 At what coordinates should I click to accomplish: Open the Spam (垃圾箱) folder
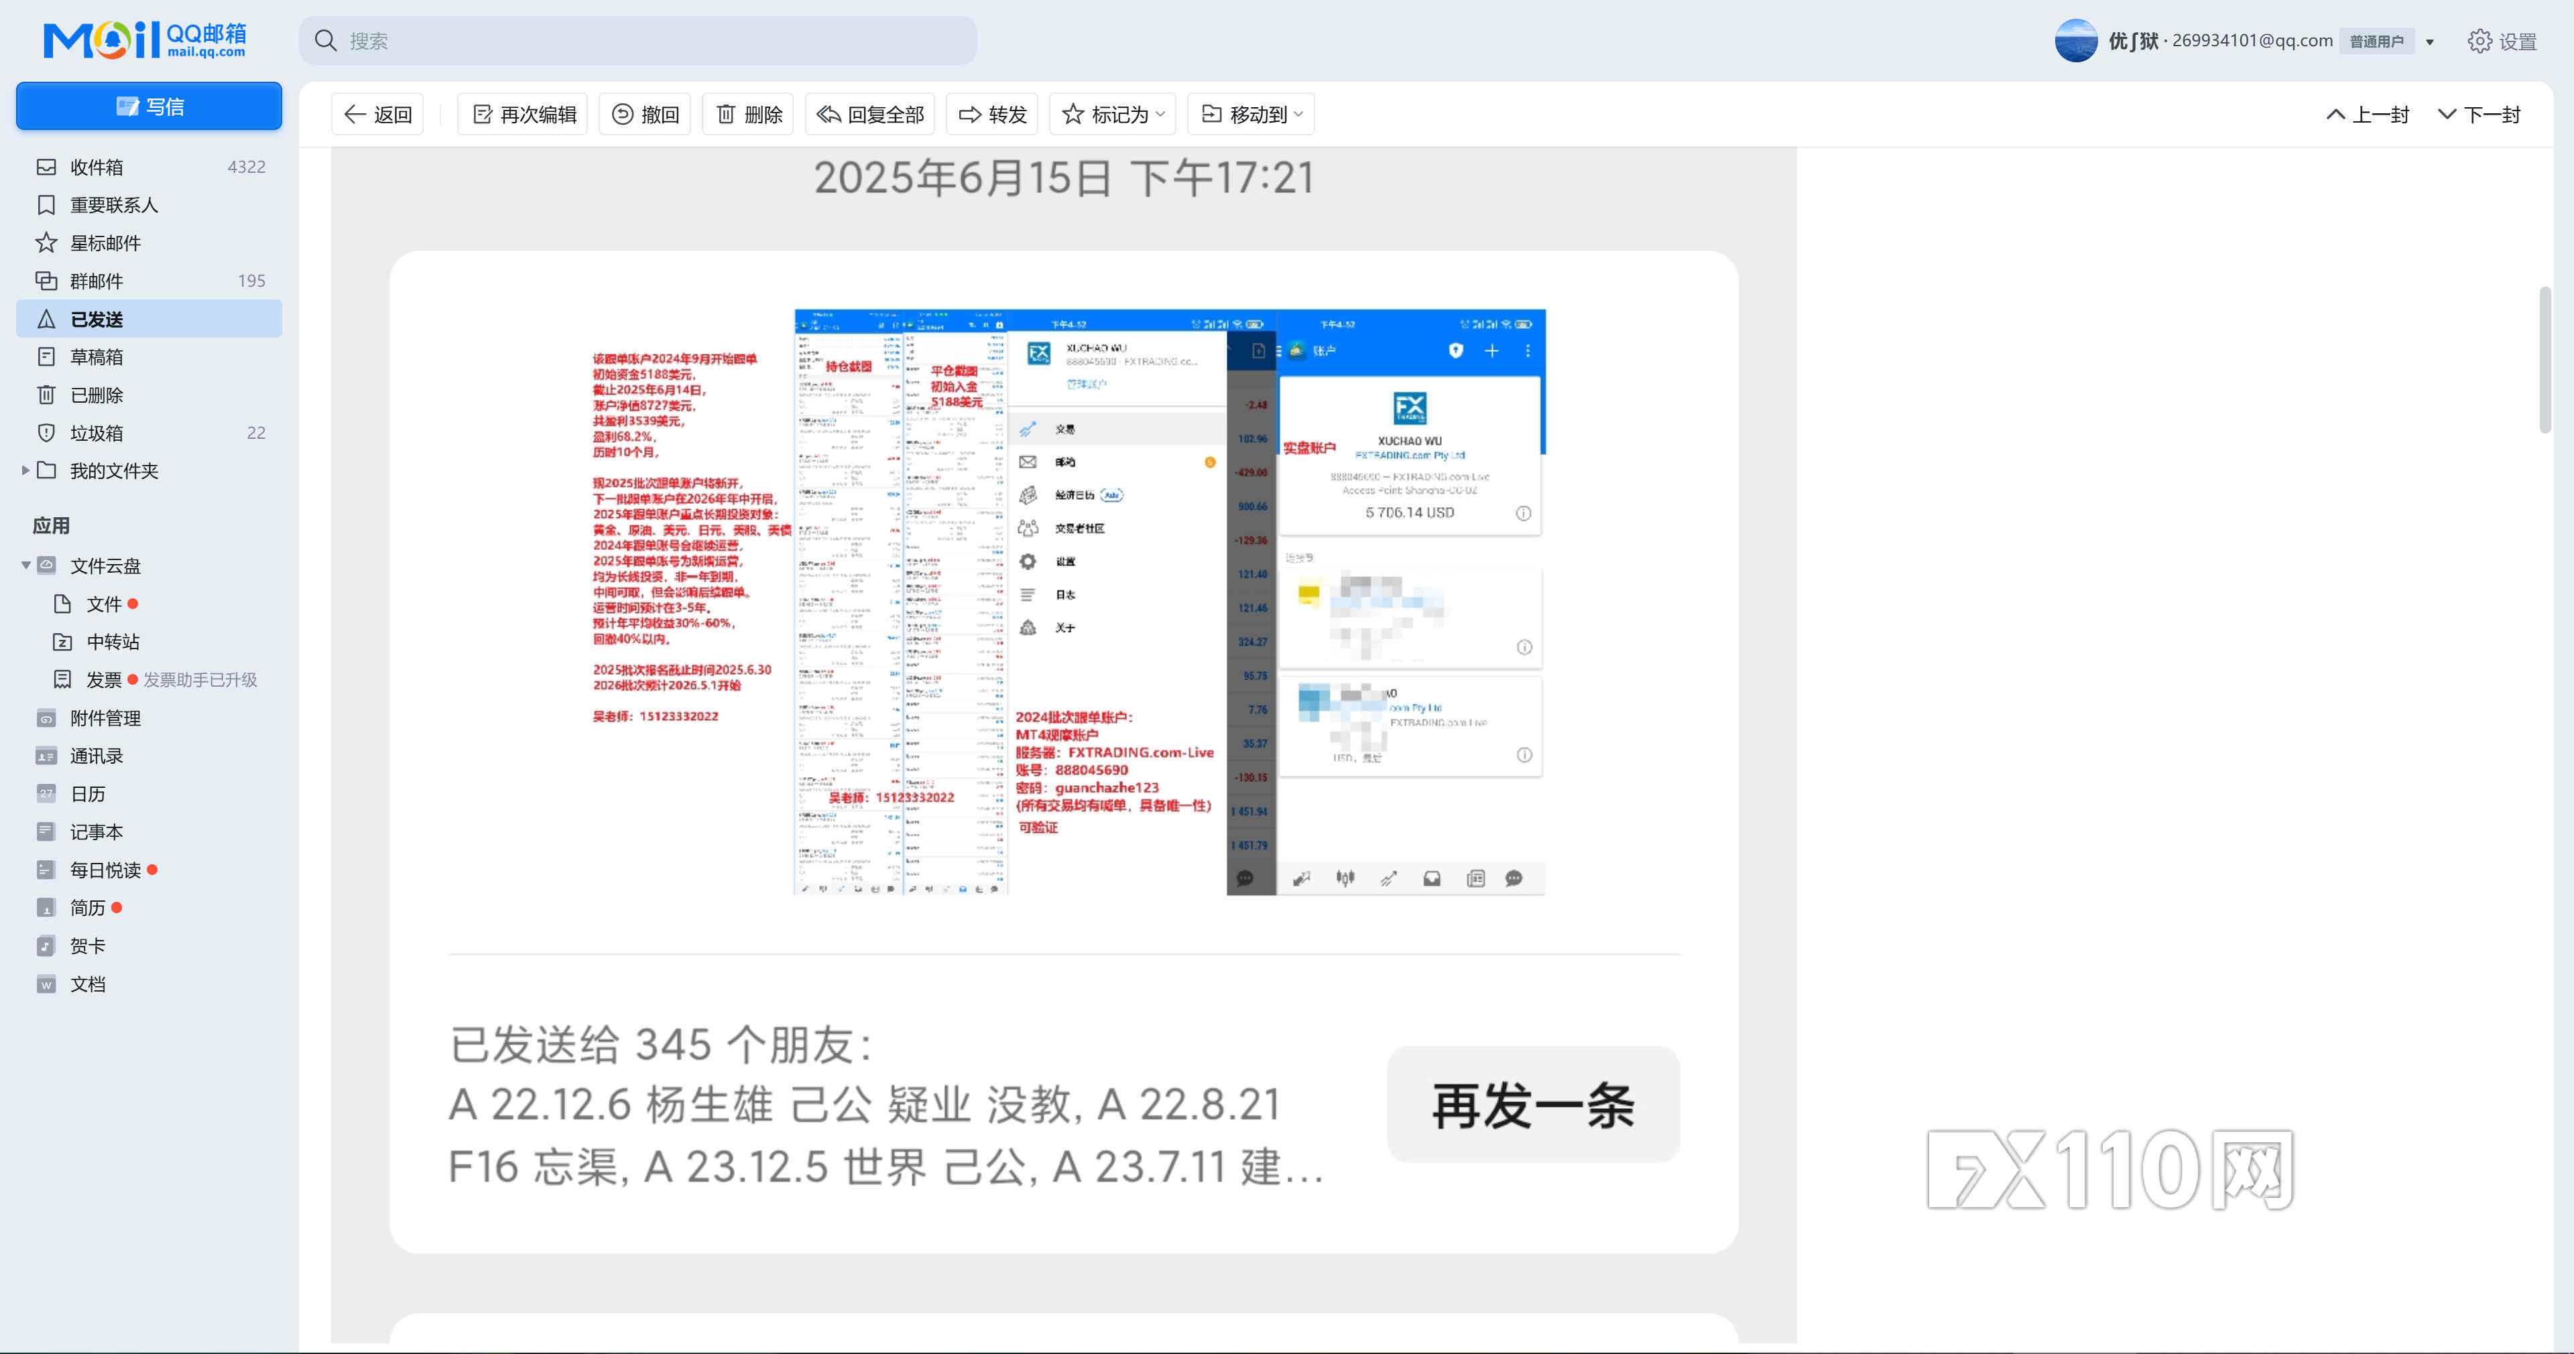[x=149, y=432]
